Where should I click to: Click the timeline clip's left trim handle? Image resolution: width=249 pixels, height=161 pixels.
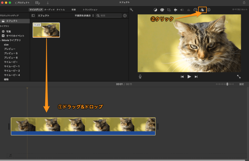[x=9, y=126]
